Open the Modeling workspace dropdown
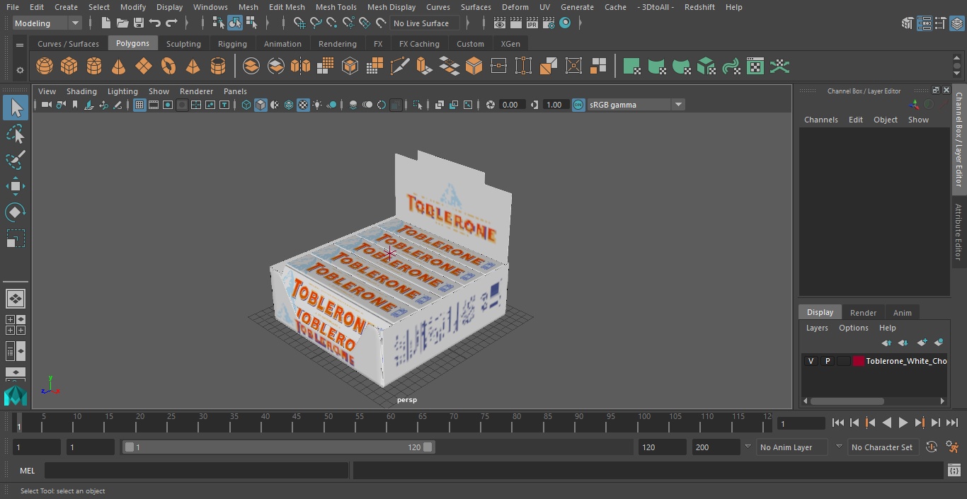Screen dimensions: 967x499 click(47, 23)
